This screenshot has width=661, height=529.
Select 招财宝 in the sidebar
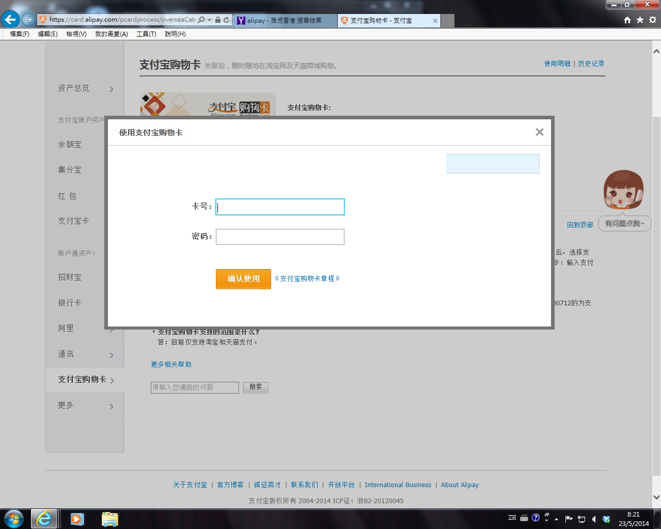pyautogui.click(x=70, y=277)
